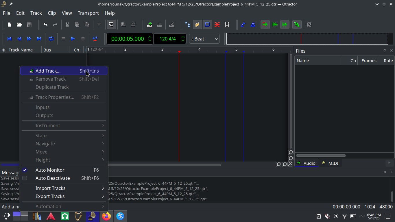This screenshot has width=395, height=222.
Task: Enable the Auto Deactivate checkbox
Action: click(x=25, y=178)
